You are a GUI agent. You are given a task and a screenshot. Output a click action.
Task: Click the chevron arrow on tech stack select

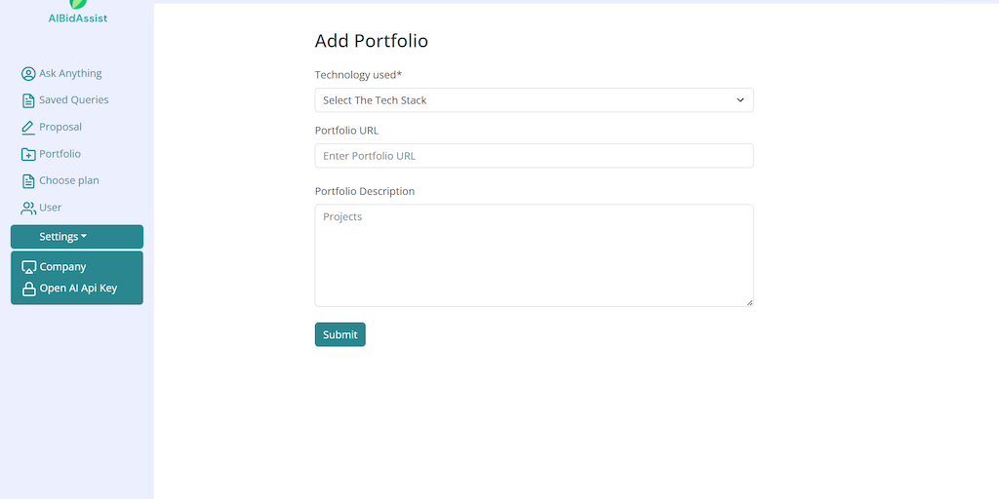[739, 100]
